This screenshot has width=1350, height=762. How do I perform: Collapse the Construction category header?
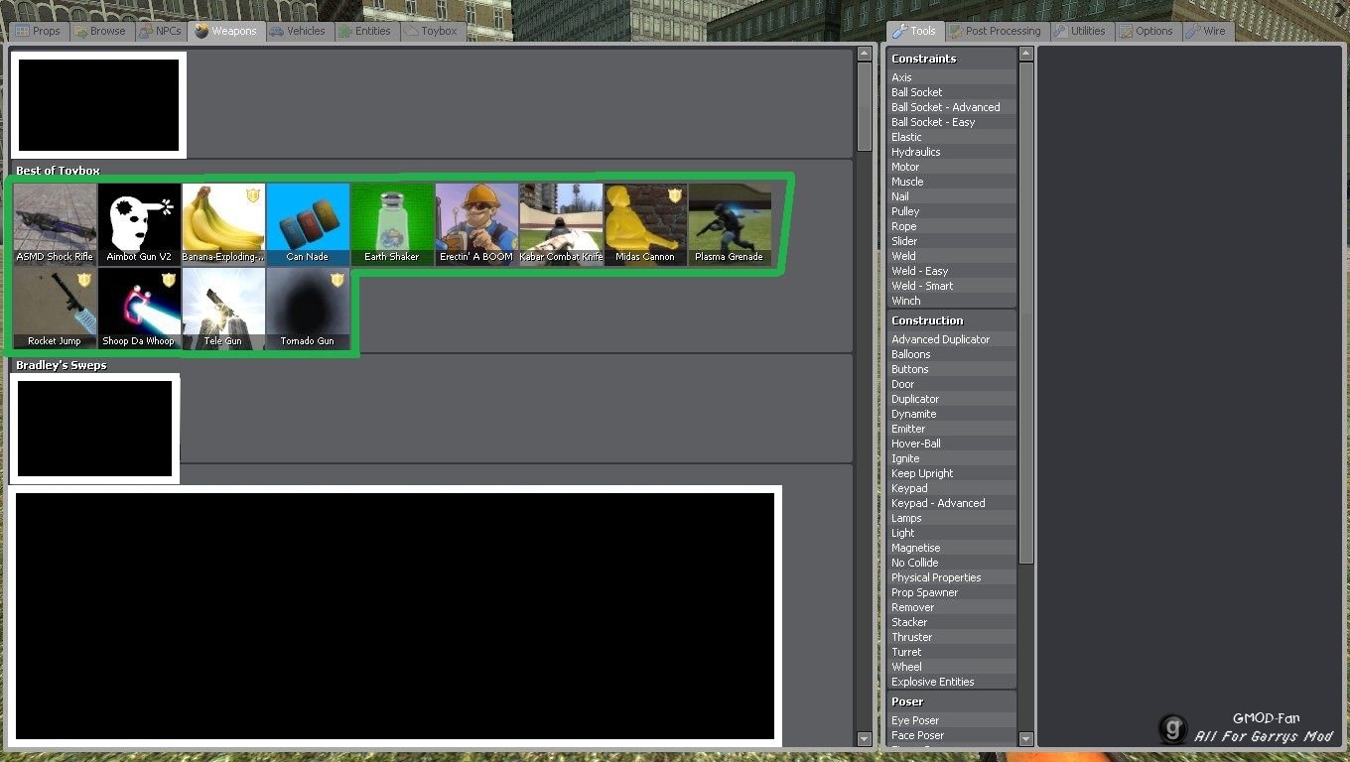(x=952, y=320)
